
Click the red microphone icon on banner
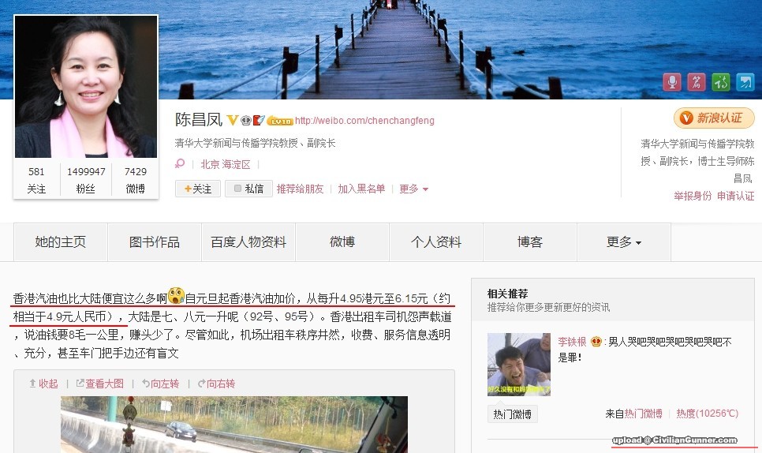coord(672,82)
